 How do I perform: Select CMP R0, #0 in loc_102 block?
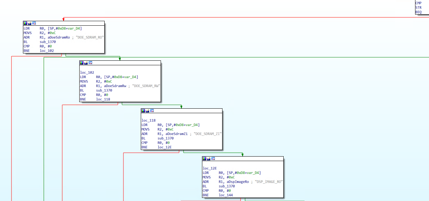point(94,95)
